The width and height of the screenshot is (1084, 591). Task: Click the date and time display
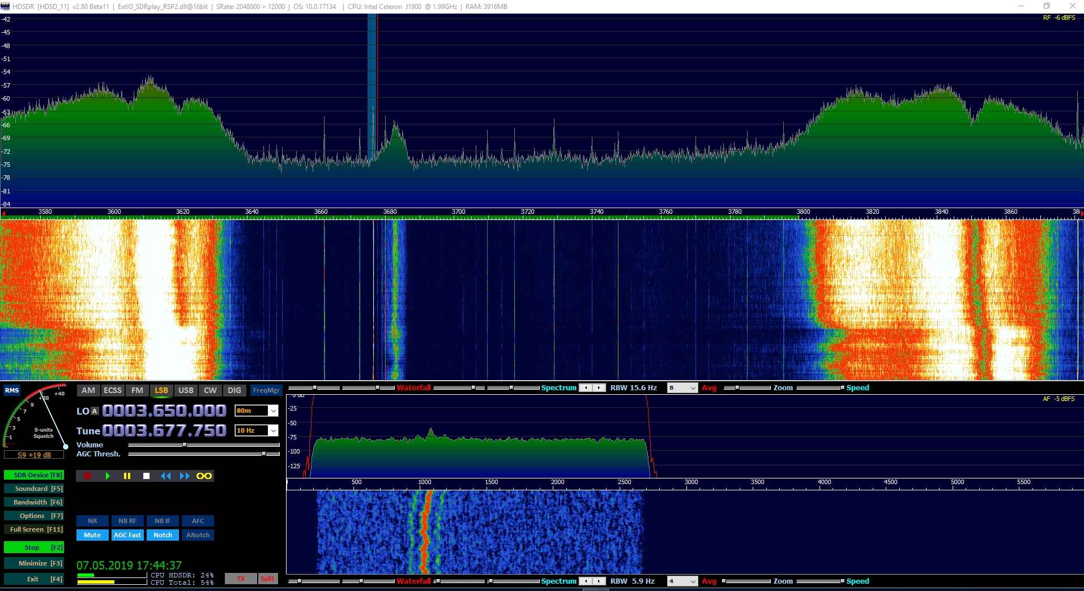129,566
